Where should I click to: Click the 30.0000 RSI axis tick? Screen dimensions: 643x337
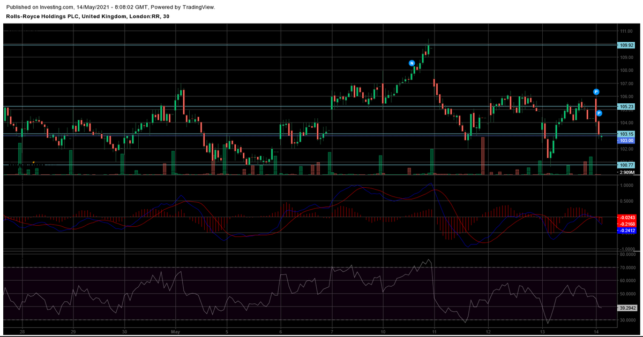click(x=628, y=320)
